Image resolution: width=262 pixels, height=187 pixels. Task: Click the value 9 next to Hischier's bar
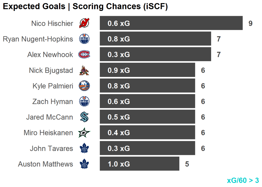(x=250, y=24)
